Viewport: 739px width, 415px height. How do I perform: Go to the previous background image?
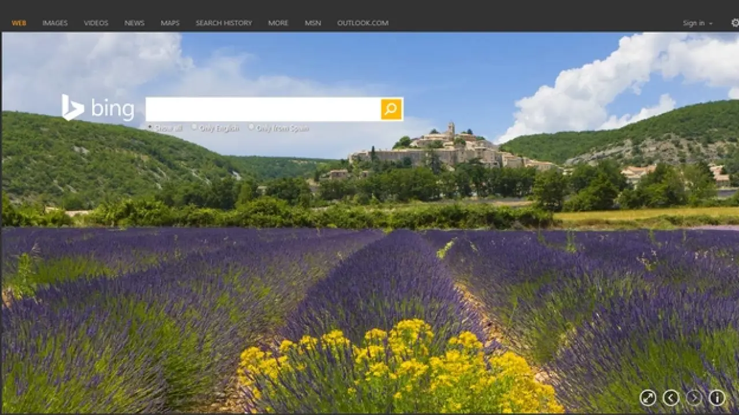click(x=671, y=398)
